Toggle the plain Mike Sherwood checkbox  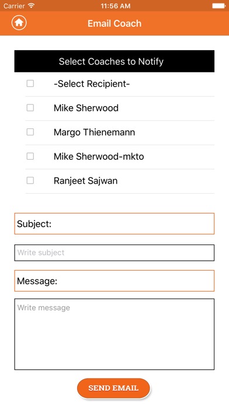point(30,107)
